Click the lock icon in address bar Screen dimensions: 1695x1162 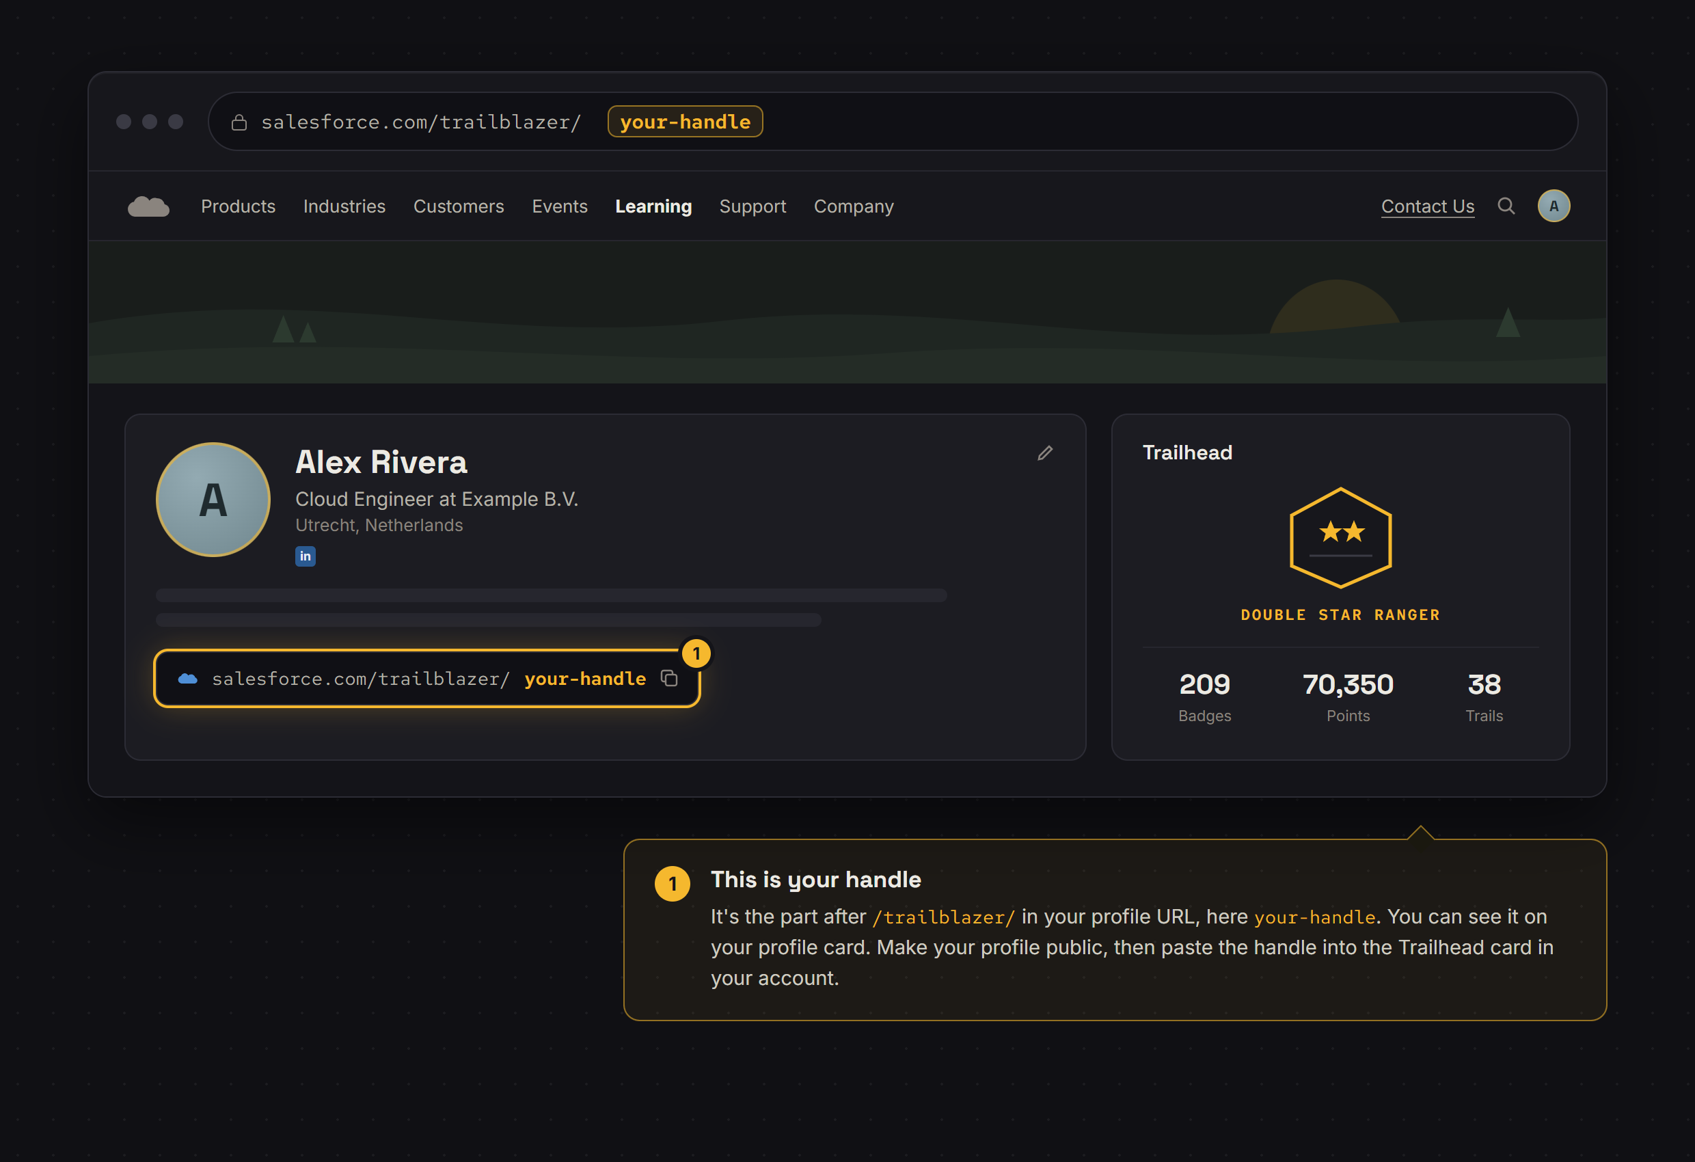tap(239, 122)
